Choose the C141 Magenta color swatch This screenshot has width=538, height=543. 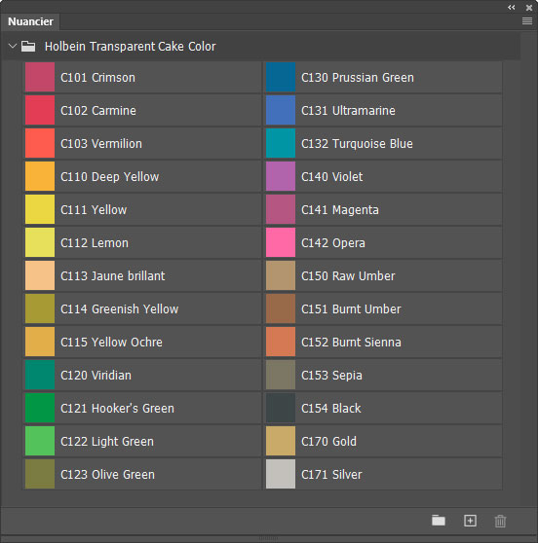[281, 209]
